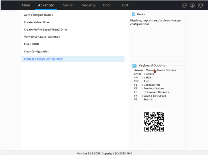
Task: Click 'F1 : General Help' line
Action: coord(147,85)
